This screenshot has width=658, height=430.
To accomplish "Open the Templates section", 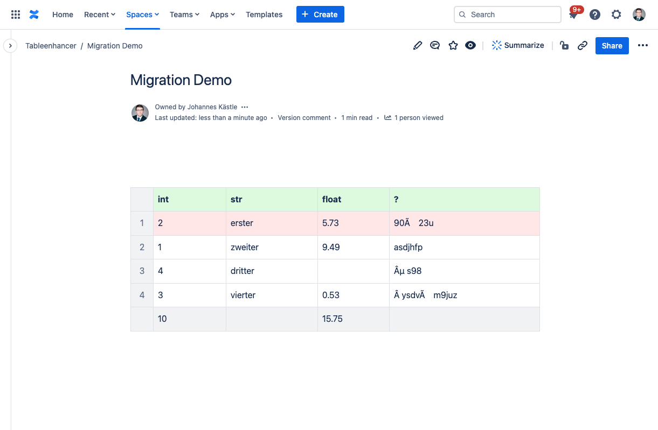I will pyautogui.click(x=264, y=15).
